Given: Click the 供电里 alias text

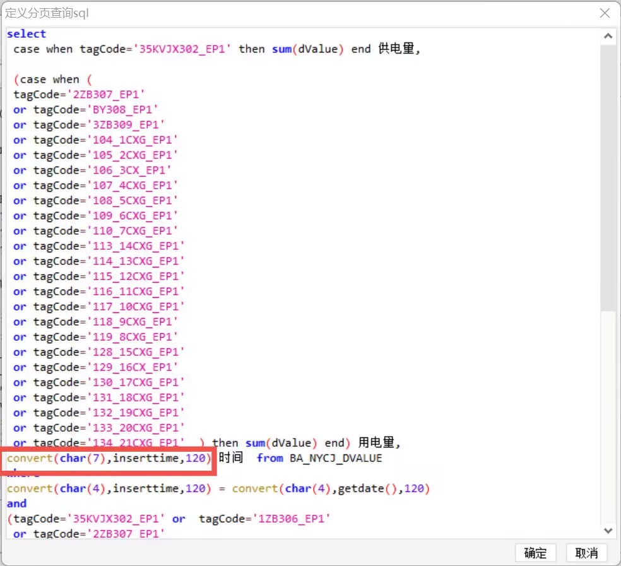Looking at the screenshot, I should [396, 49].
